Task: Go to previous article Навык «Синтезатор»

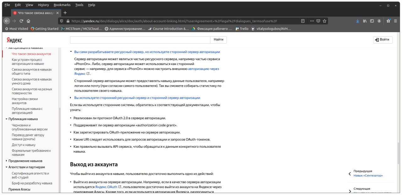Action: coord(368,176)
